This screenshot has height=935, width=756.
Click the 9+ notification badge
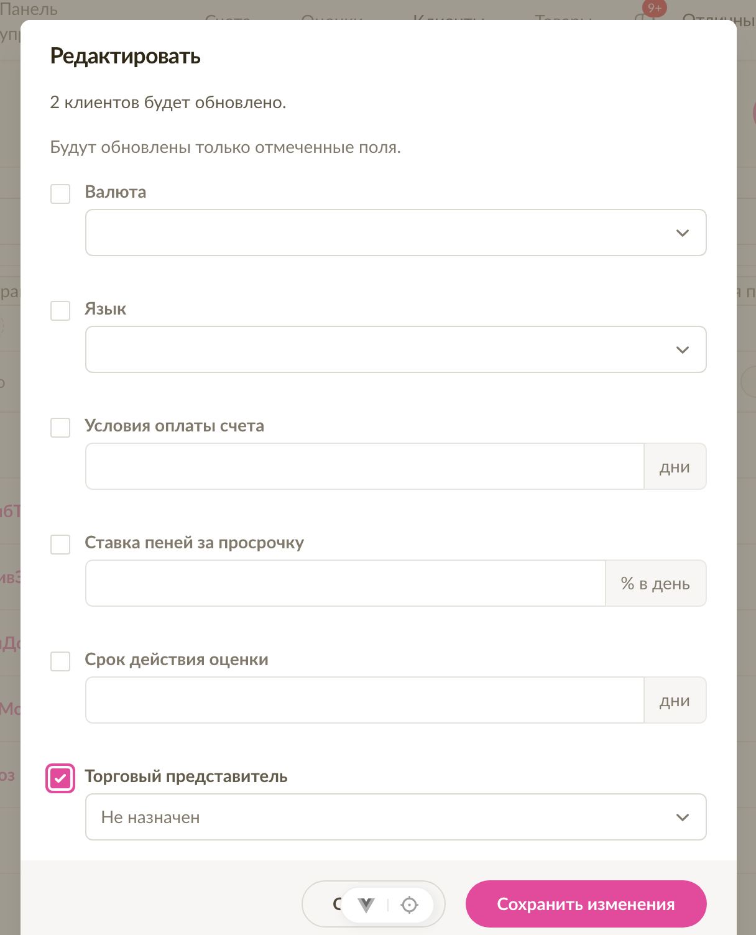click(655, 8)
